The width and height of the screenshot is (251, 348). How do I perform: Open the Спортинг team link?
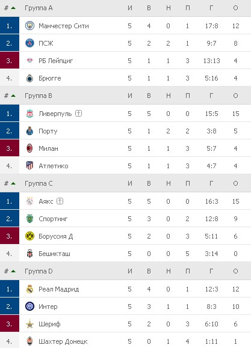pyautogui.click(x=53, y=219)
